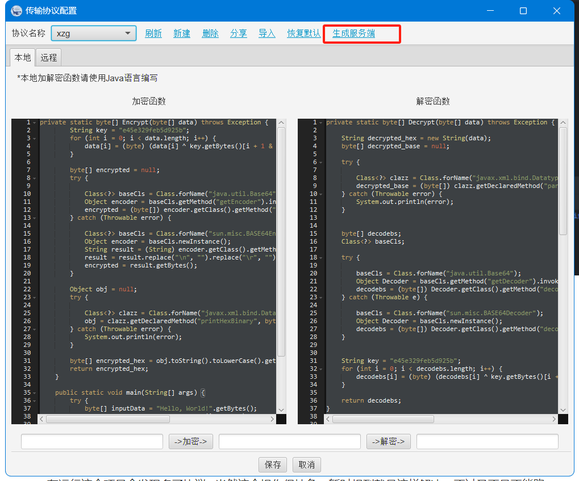
Task: Click 'return encrypted_hex;' in the encrypt editor
Action: click(109, 369)
